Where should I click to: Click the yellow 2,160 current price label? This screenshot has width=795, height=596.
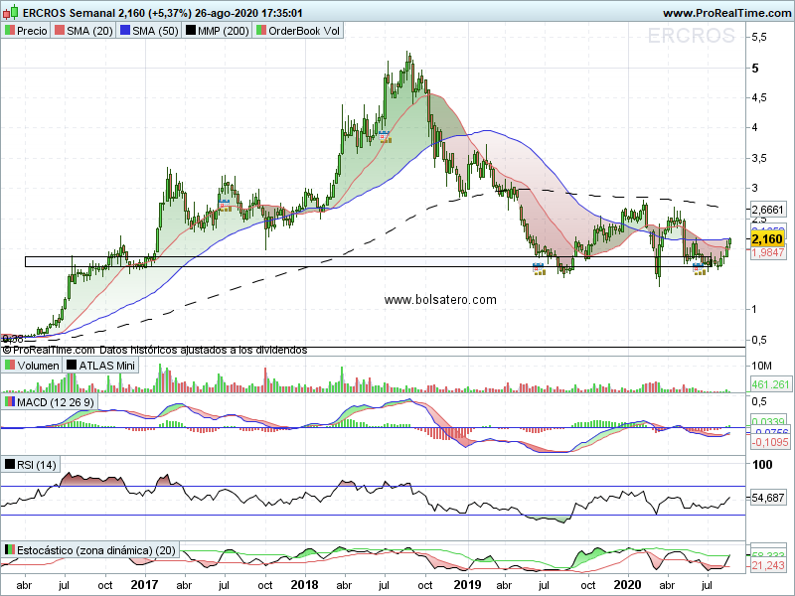(767, 239)
